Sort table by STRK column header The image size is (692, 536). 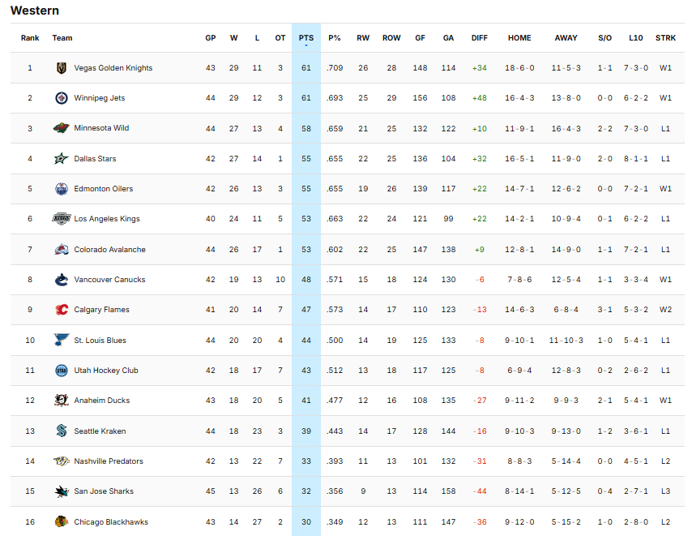pos(665,38)
